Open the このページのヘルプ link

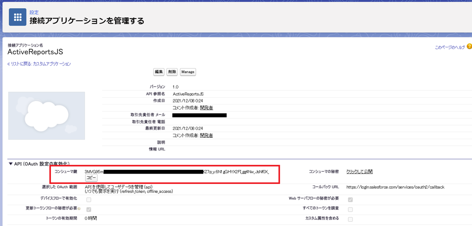click(450, 47)
